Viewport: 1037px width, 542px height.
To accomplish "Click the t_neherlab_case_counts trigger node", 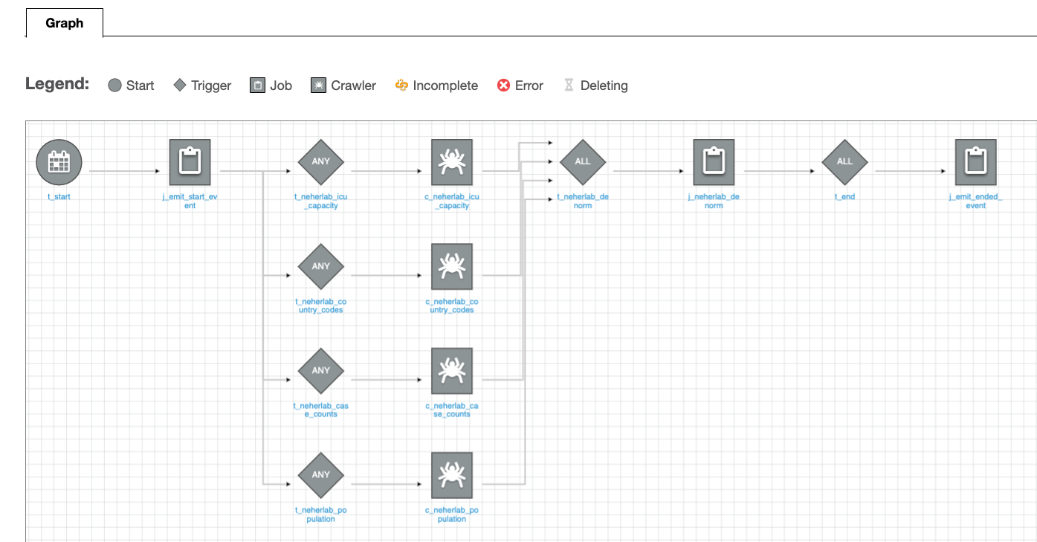I will click(x=320, y=370).
